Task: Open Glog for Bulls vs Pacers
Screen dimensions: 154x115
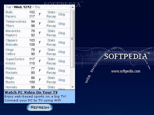Action: 61,15
